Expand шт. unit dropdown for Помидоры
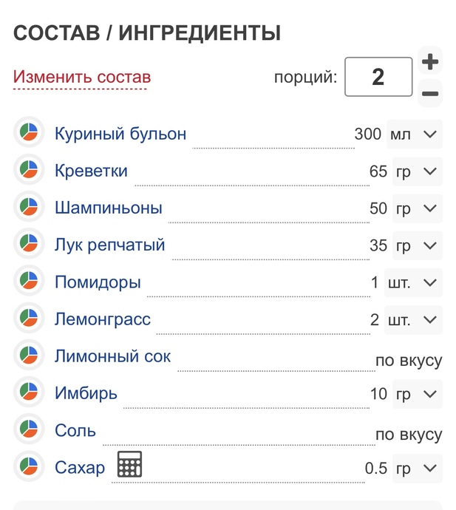The image size is (456, 510). pos(413,282)
